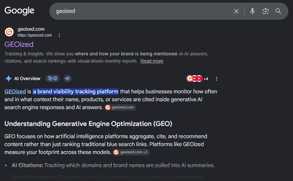Viewport: 293px width, 181px height.
Task: Play the AI Overview audio with the speaker icon
Action: (x=68, y=78)
